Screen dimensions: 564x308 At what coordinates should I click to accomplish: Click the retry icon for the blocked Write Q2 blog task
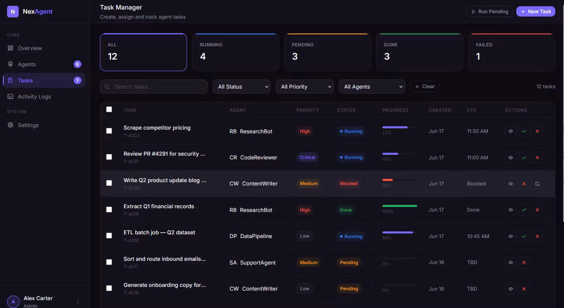coord(537,183)
